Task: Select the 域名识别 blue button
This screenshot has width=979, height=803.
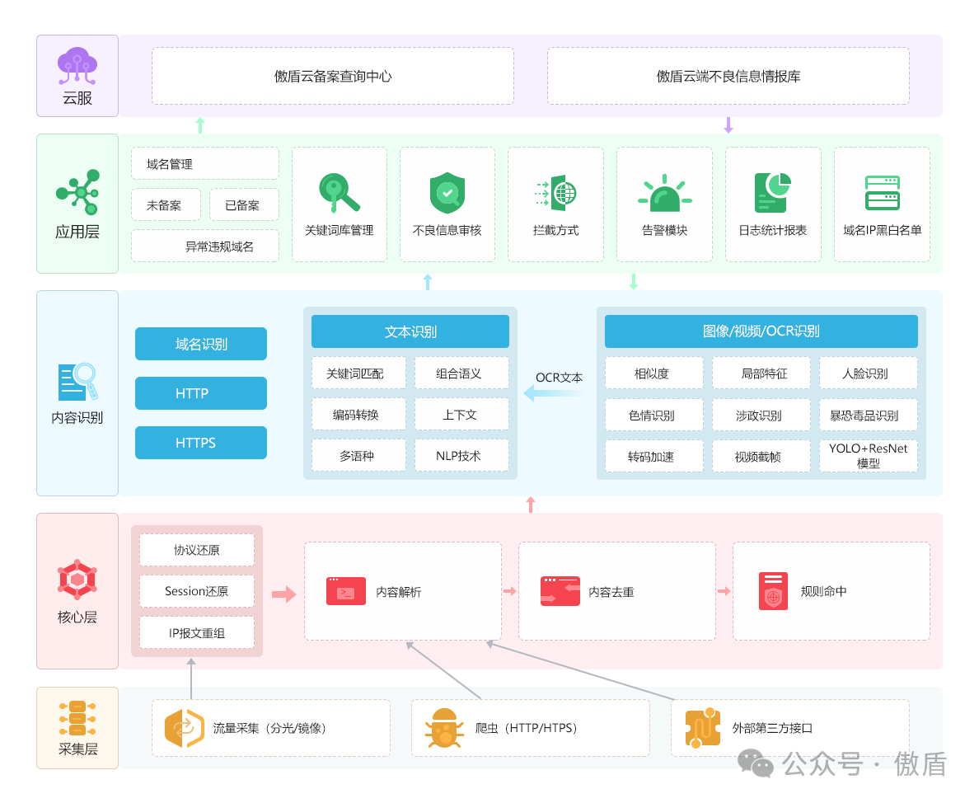Action: tap(200, 344)
